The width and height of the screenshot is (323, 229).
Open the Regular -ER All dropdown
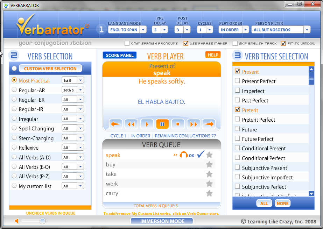(x=80, y=100)
